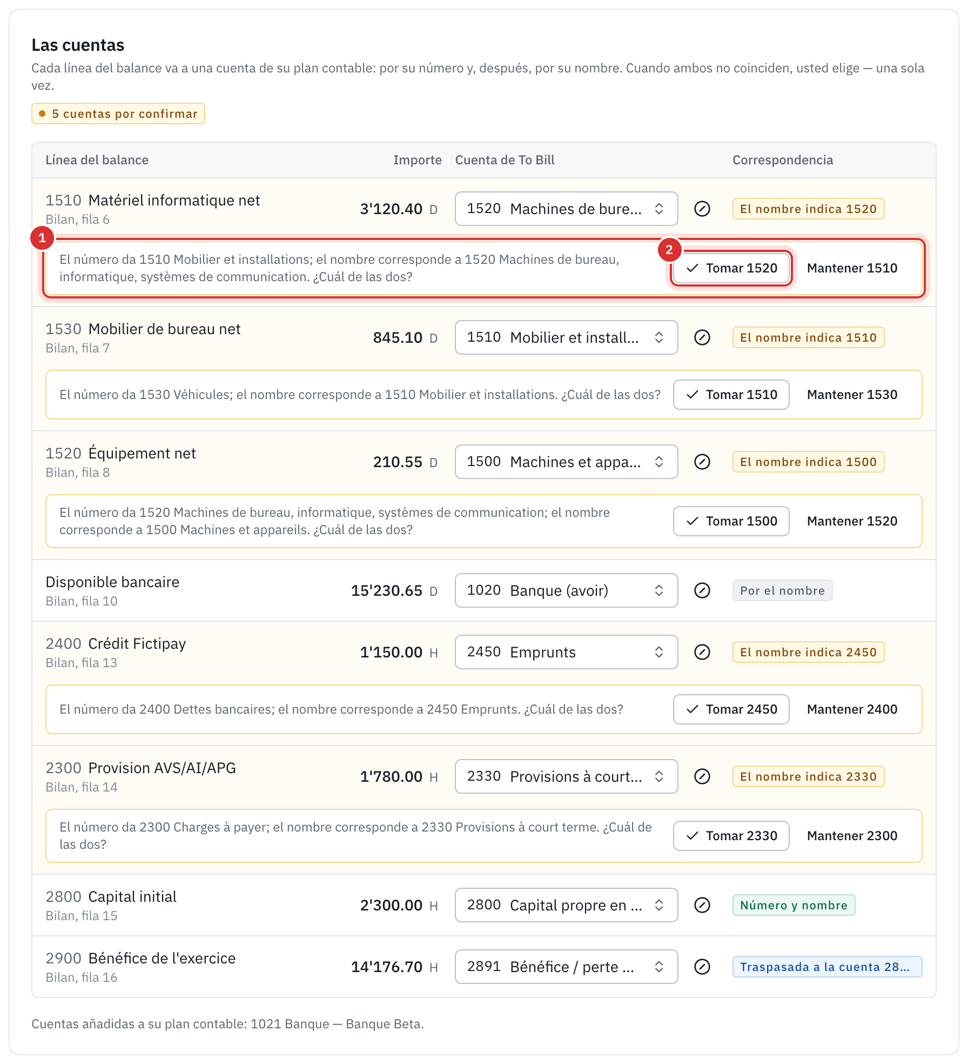The image size is (968, 1064).
Task: Click the '5 cuentas por confirmar' badge
Action: click(118, 114)
